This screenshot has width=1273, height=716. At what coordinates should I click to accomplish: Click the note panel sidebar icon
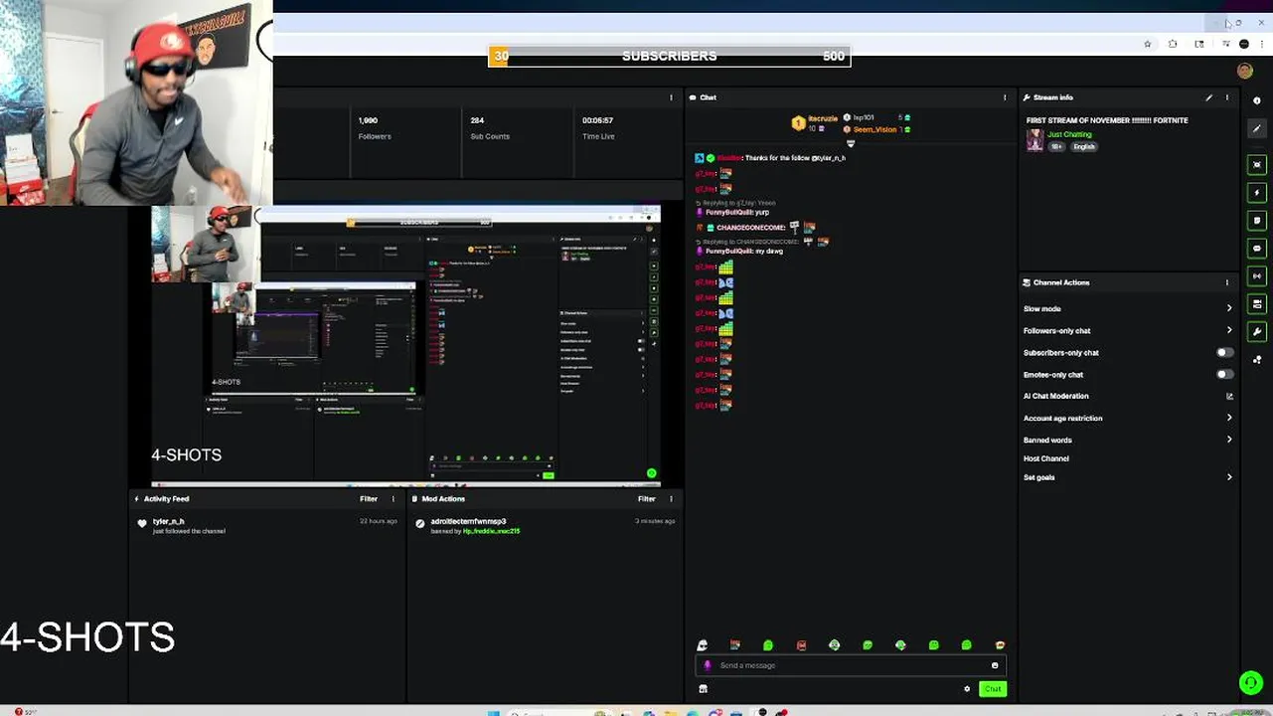click(1257, 220)
